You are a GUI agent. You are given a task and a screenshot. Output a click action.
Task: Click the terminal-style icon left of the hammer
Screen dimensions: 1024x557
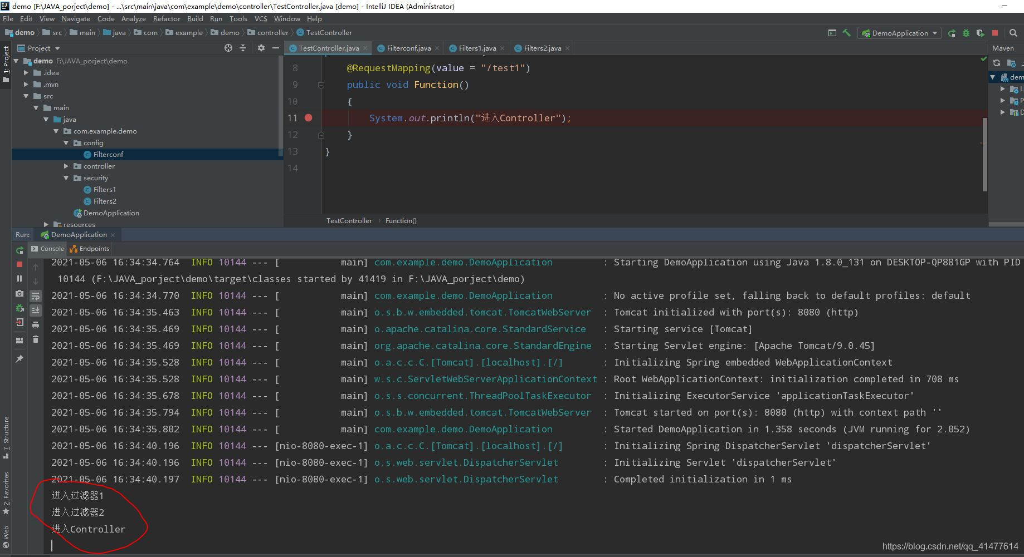click(x=832, y=33)
